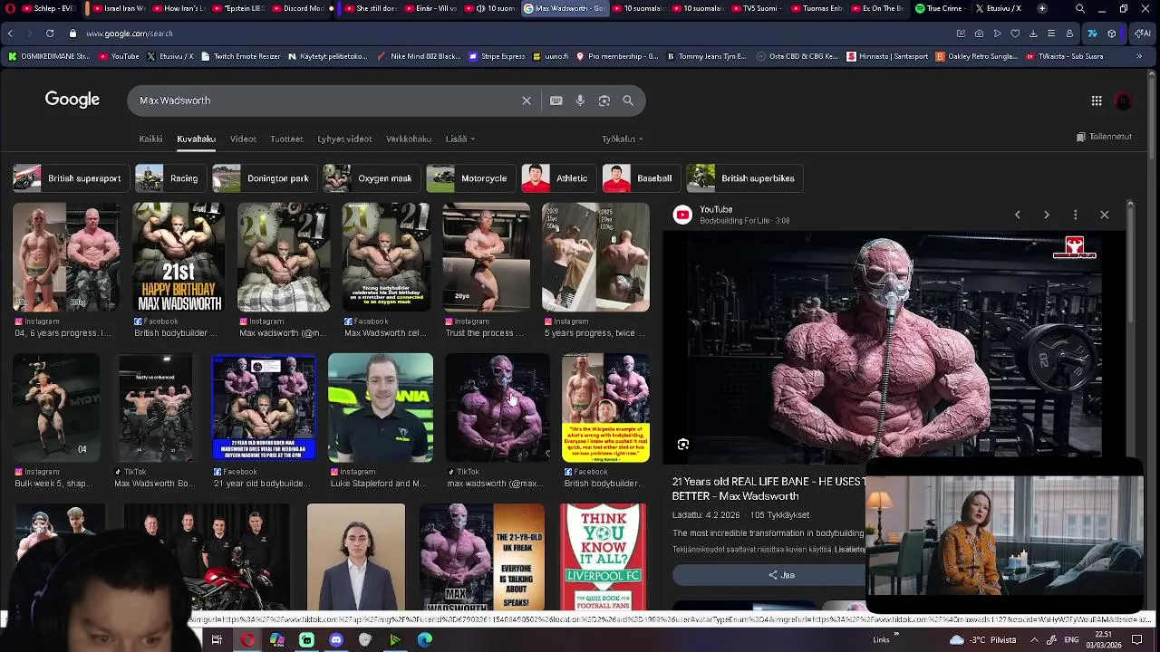Search open tabs with the magnifier icon
This screenshot has width=1160, height=652.
(1080, 8)
